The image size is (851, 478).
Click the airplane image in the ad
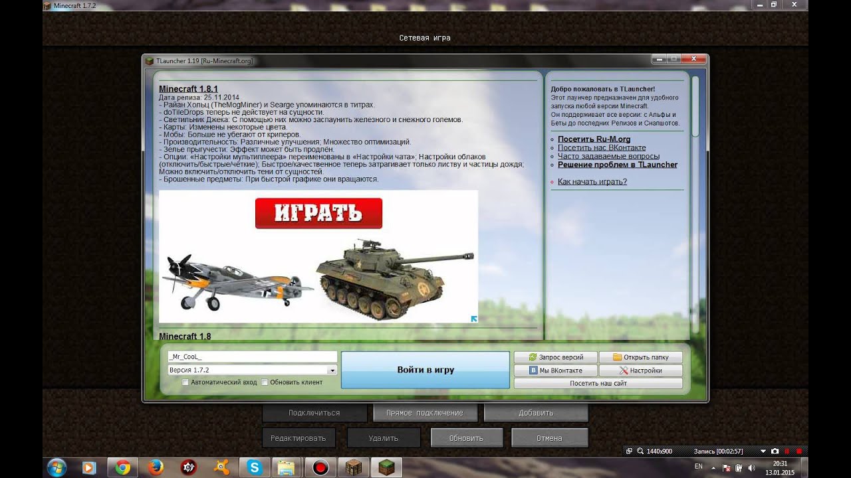point(237,283)
